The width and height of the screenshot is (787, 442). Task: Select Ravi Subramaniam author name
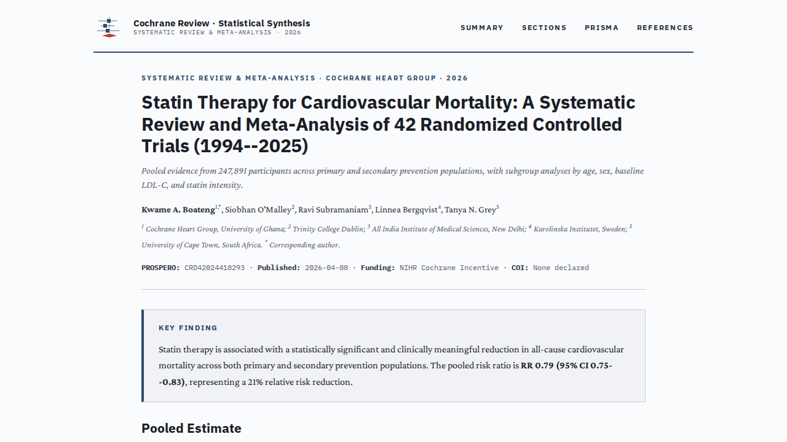(333, 210)
